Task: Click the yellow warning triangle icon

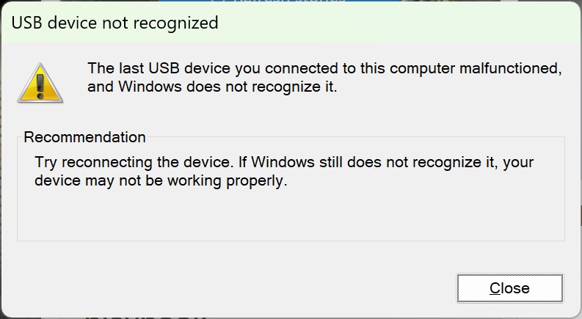Action: click(x=40, y=83)
